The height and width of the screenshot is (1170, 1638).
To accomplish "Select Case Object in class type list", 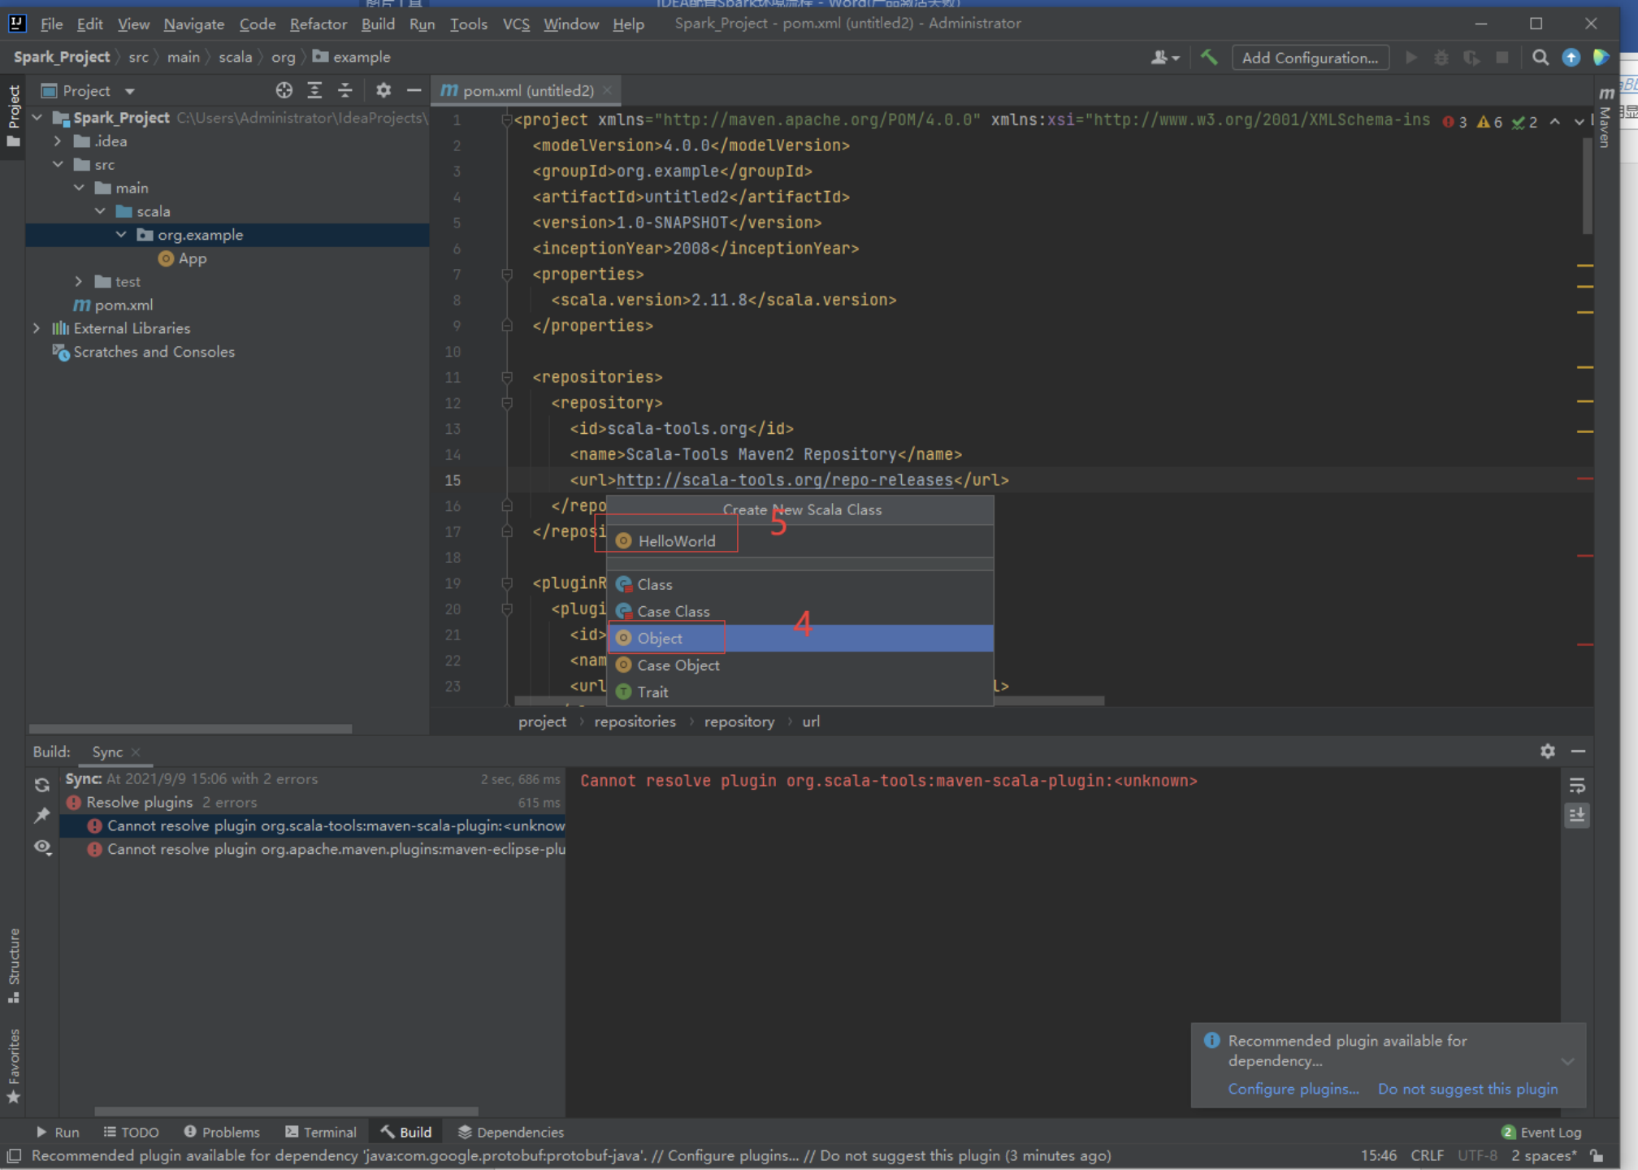I will [678, 665].
